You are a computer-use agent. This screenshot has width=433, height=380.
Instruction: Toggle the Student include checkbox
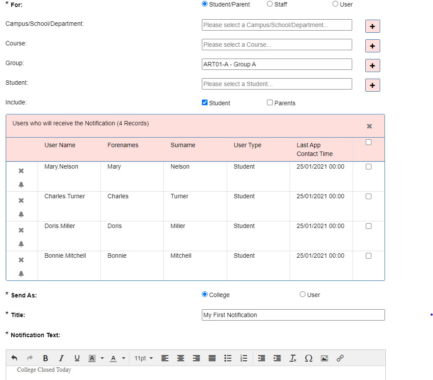[x=204, y=103]
